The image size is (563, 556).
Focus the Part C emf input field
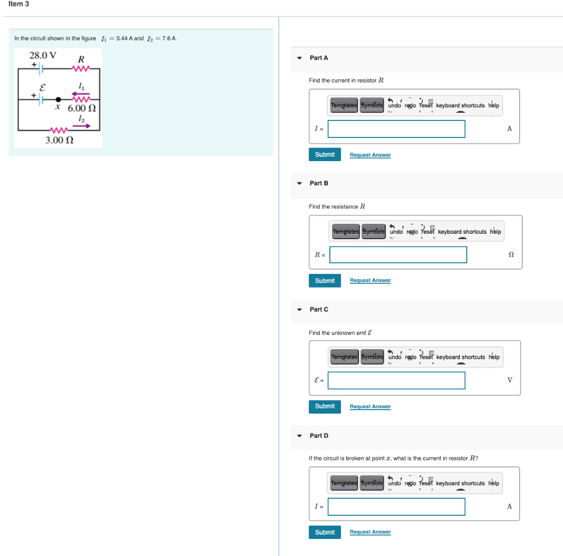click(396, 381)
